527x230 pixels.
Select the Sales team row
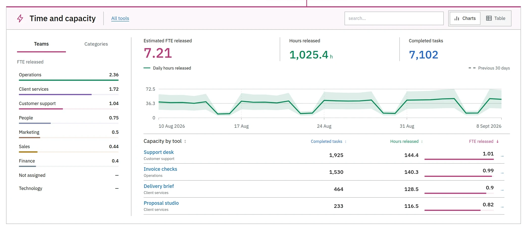(69, 148)
